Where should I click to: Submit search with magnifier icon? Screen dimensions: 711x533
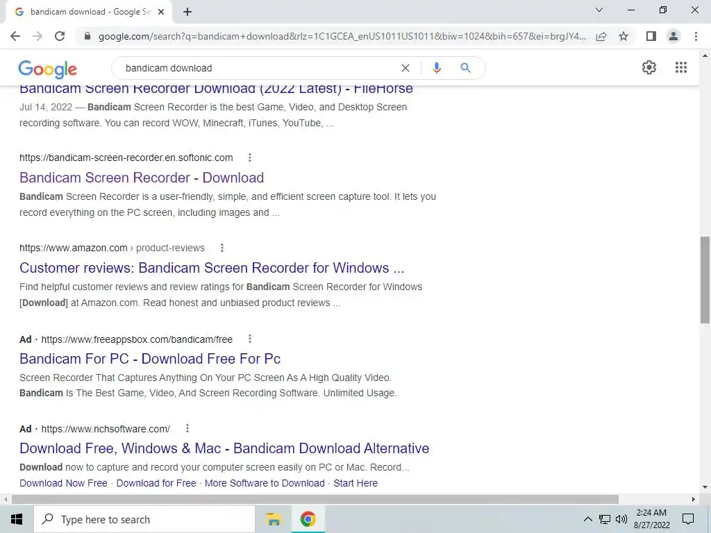(x=465, y=68)
